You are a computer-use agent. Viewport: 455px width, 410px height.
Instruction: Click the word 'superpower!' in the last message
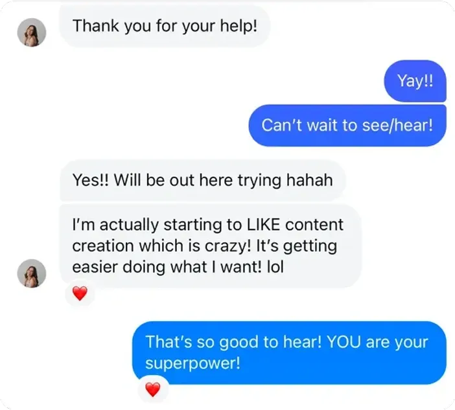(192, 363)
